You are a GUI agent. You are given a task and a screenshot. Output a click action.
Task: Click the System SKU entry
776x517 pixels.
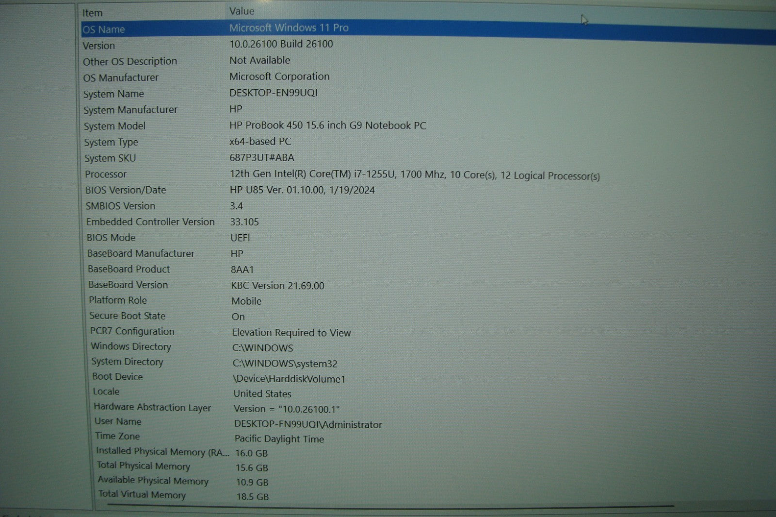tap(110, 158)
